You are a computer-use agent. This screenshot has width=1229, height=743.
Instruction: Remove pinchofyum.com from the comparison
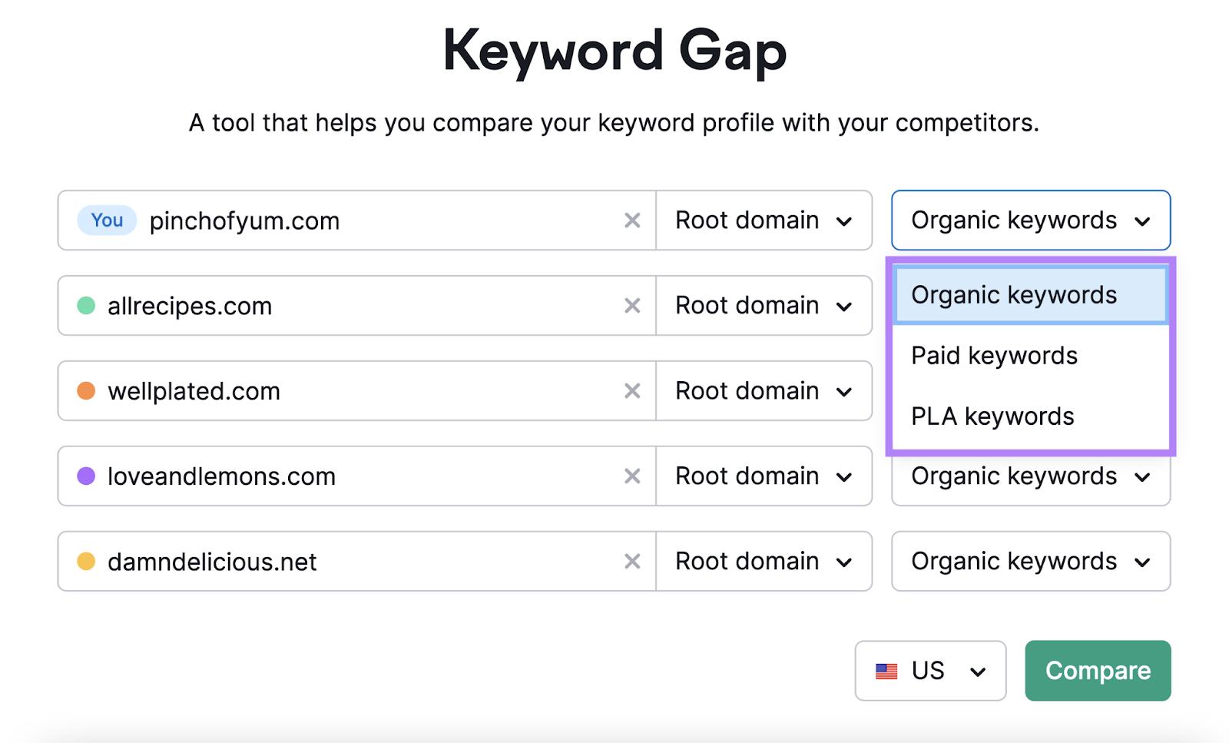click(x=631, y=221)
